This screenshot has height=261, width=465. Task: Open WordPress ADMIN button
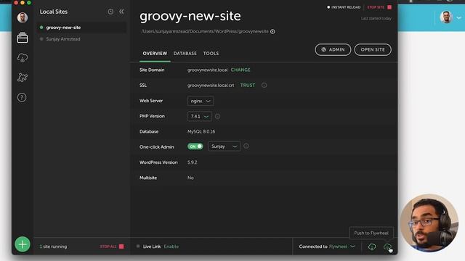[x=333, y=50]
